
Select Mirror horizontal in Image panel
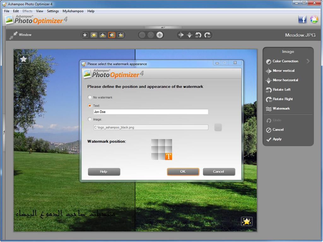(285, 80)
